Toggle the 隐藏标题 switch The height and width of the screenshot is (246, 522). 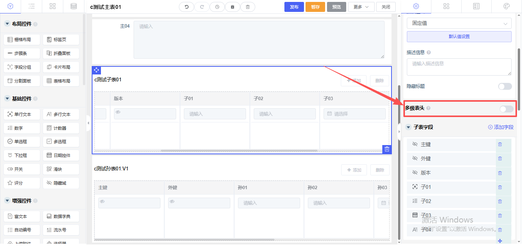click(x=505, y=86)
